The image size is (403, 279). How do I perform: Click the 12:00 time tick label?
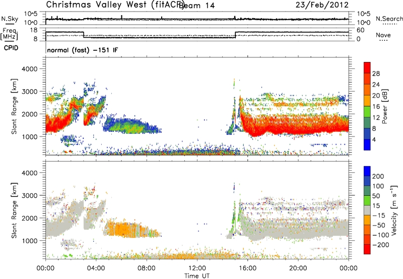197,268
